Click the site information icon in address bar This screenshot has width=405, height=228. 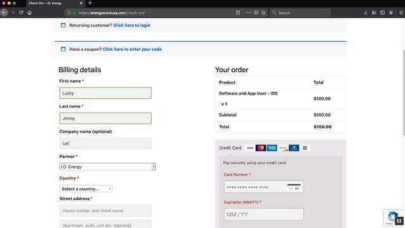tap(69, 13)
